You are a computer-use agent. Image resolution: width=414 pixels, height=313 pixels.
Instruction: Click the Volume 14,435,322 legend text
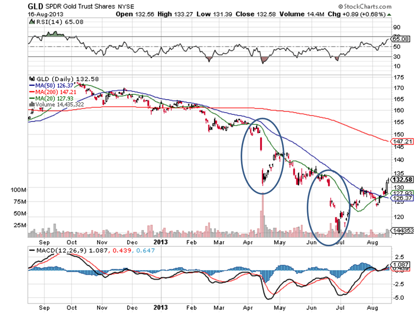coord(60,104)
